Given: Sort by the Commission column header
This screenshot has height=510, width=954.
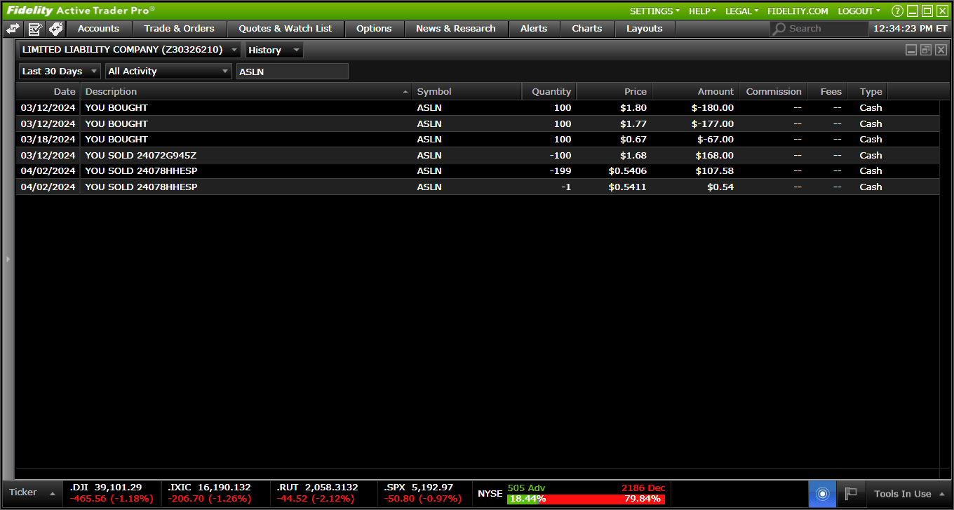Looking at the screenshot, I should [773, 92].
